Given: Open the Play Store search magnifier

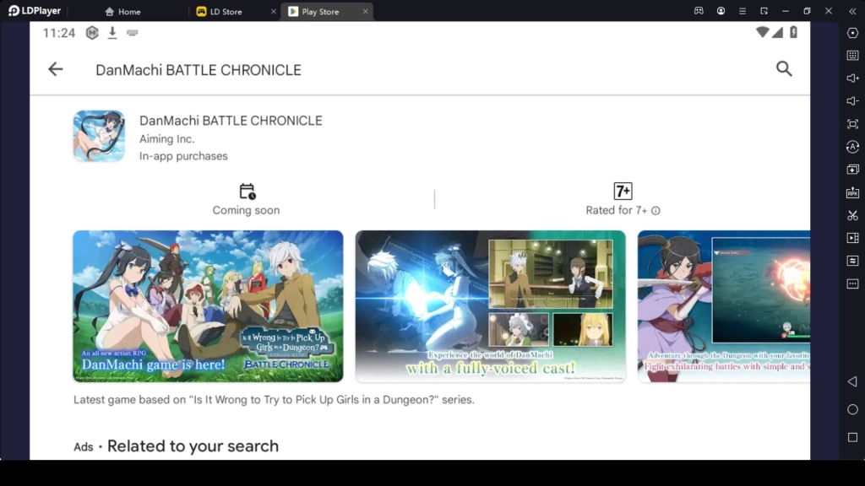Looking at the screenshot, I should point(784,69).
